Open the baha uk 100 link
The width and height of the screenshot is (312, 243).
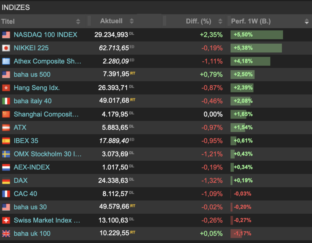tap(32, 234)
